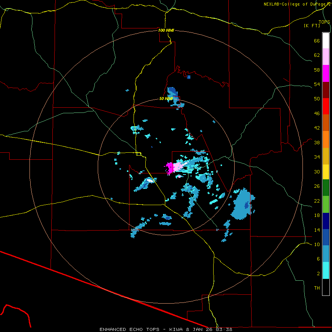Screen dimensions: 332x332
Task: Click the TH threshold legend label
Action: (x=317, y=288)
